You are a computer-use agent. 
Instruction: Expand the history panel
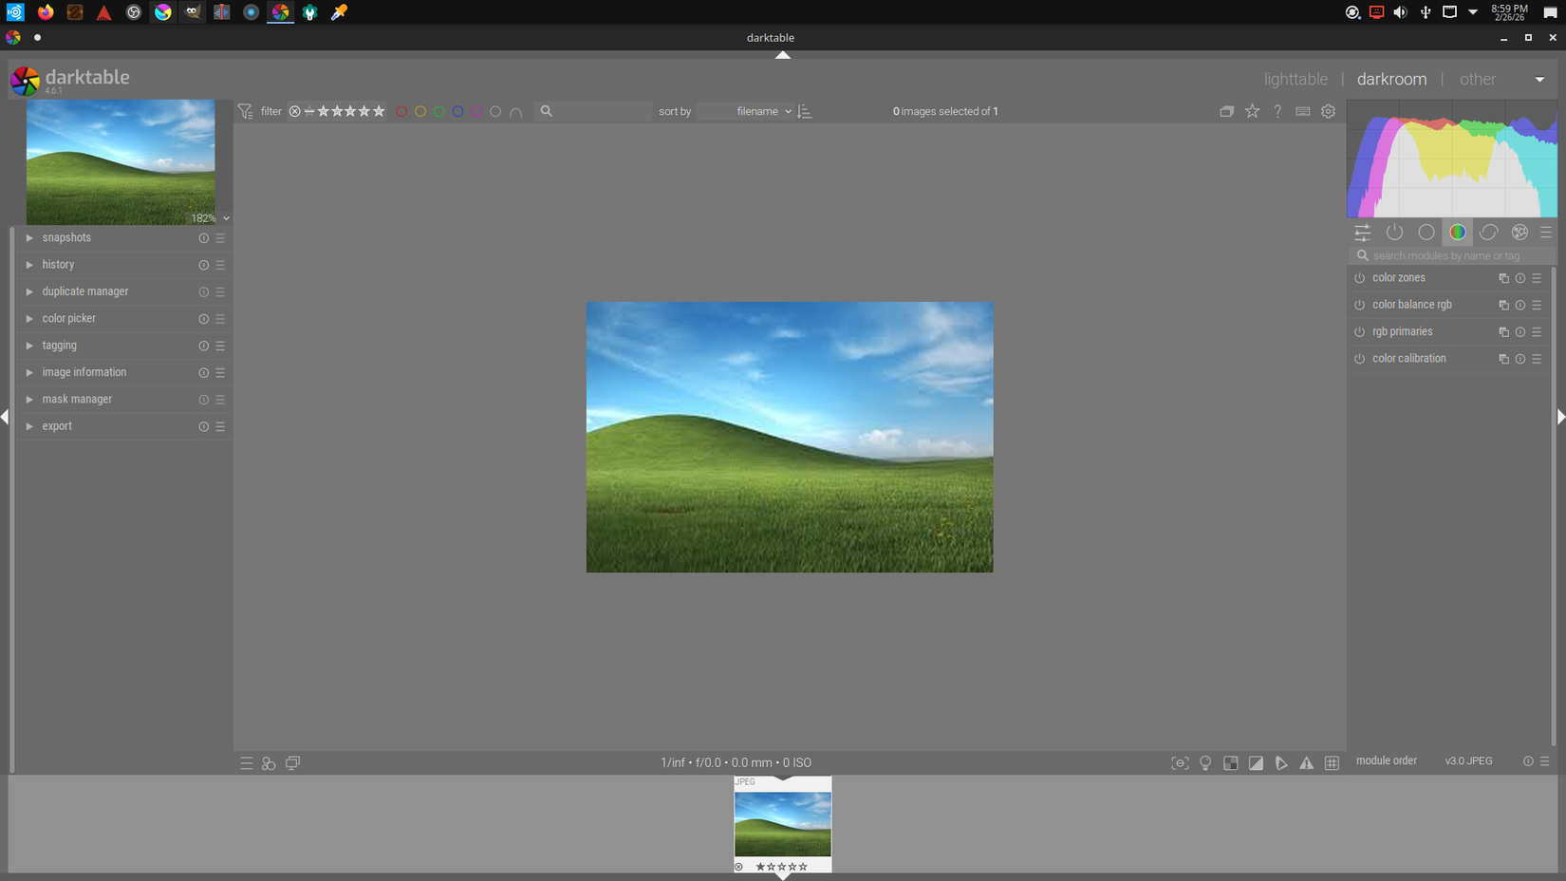[x=58, y=264]
